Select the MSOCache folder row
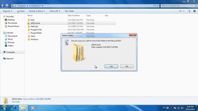Screen dimensions: 198x111 click(x=71, y=23)
